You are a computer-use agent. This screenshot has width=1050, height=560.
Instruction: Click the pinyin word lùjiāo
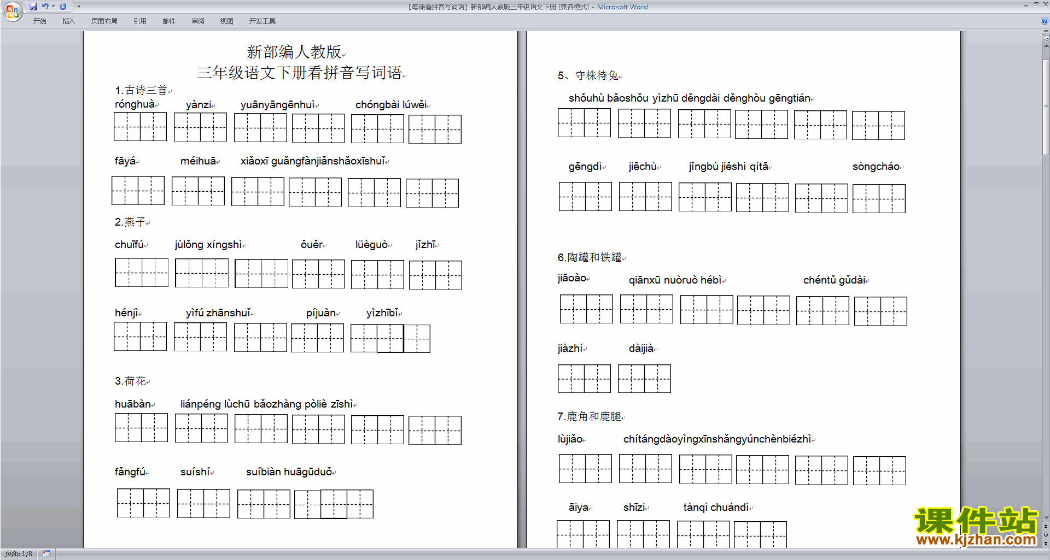570,439
